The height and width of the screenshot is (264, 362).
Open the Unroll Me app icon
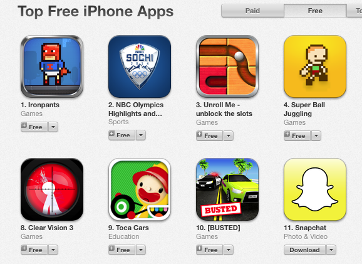[227, 66]
